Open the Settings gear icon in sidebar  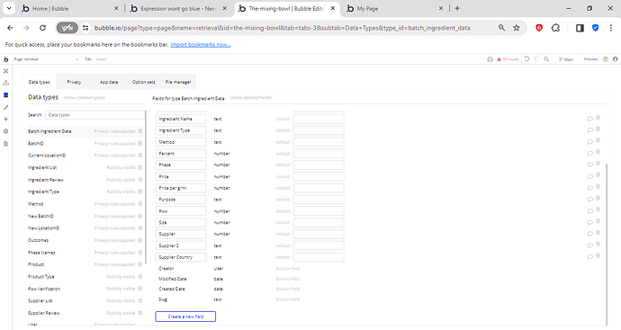pyautogui.click(x=5, y=131)
